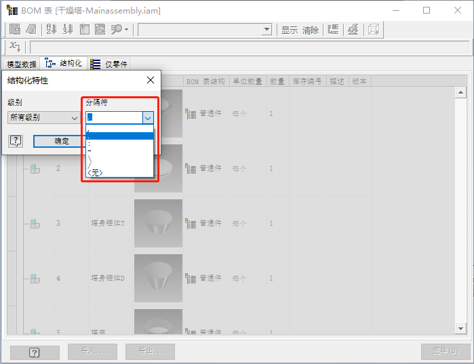Click the BOM 表结构 column header
This screenshot has height=364, width=474.
[206, 81]
